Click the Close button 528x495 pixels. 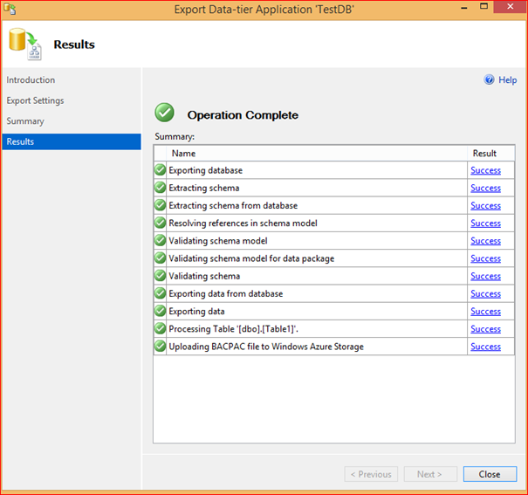(x=490, y=474)
